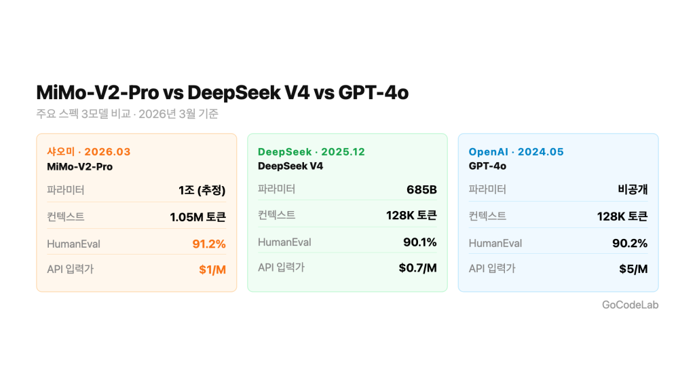Click GPT-4o's 90.2% HumanEval score
The height and width of the screenshot is (391, 695).
click(630, 243)
